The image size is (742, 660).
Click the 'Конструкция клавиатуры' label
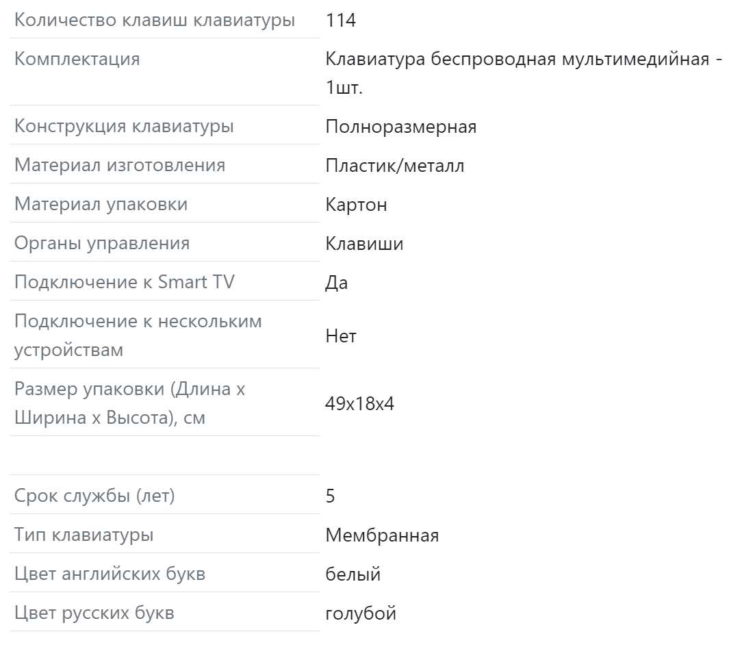[124, 127]
